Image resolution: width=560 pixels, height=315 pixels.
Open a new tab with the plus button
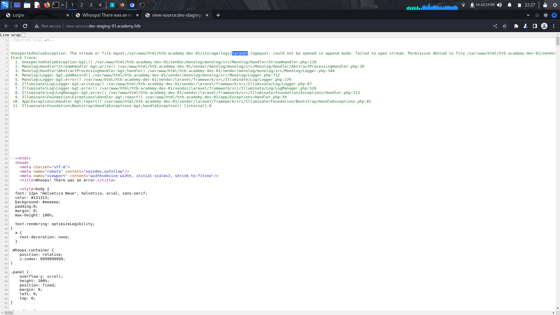pos(218,15)
